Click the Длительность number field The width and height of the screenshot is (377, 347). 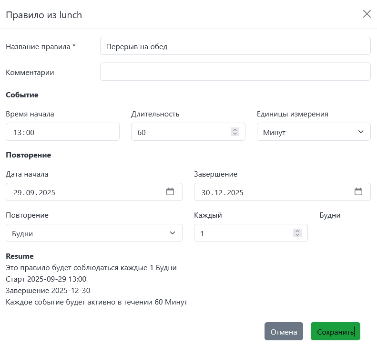point(181,132)
